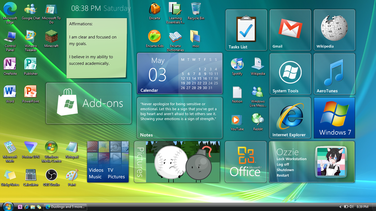Image resolution: width=376 pixels, height=211 pixels.
Task: Open the Recycle Bin
Action: 196,11
